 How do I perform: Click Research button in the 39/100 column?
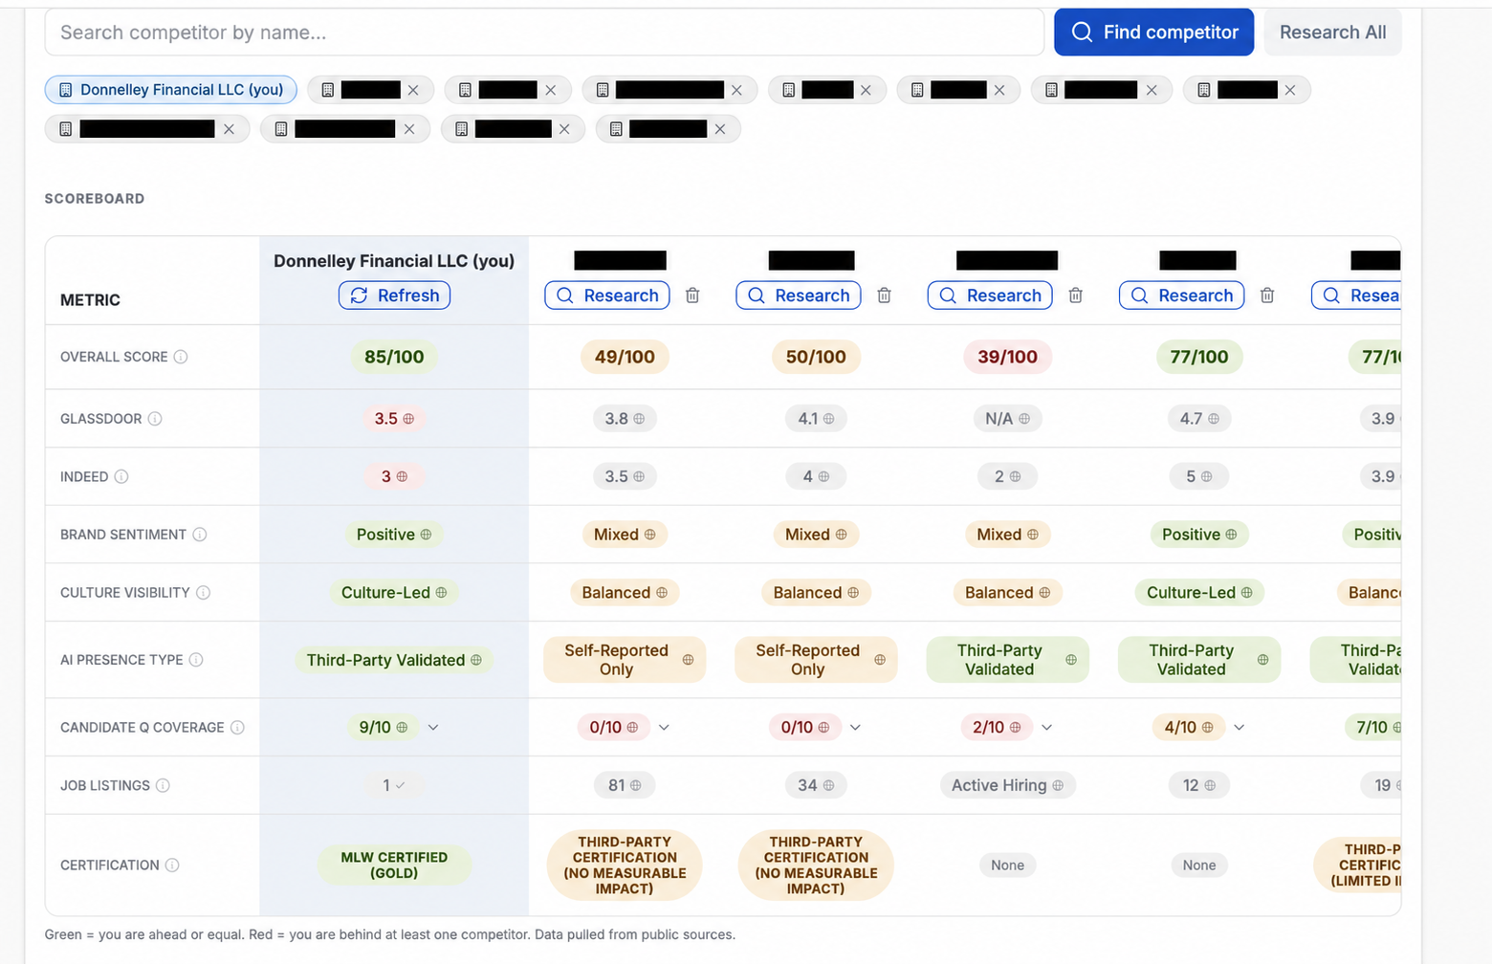[990, 296]
